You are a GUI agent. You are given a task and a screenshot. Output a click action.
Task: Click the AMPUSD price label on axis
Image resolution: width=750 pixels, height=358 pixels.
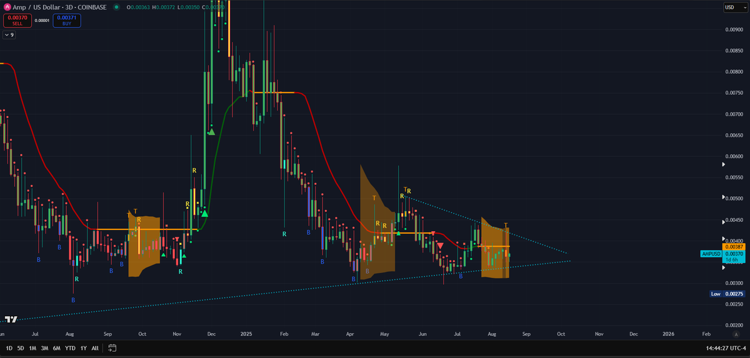coord(711,254)
